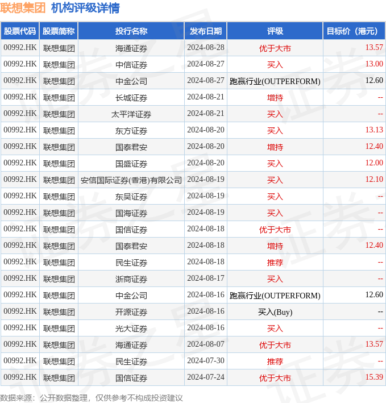
Task: Select 国泰君安 cell dated 2024-08-20
Action: 131,147
